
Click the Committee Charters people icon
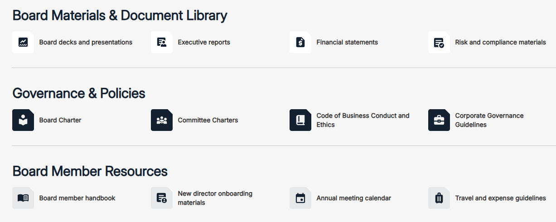(162, 120)
